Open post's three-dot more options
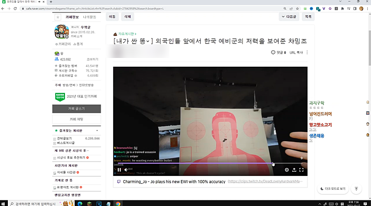The width and height of the screenshot is (371, 206). coord(307,53)
